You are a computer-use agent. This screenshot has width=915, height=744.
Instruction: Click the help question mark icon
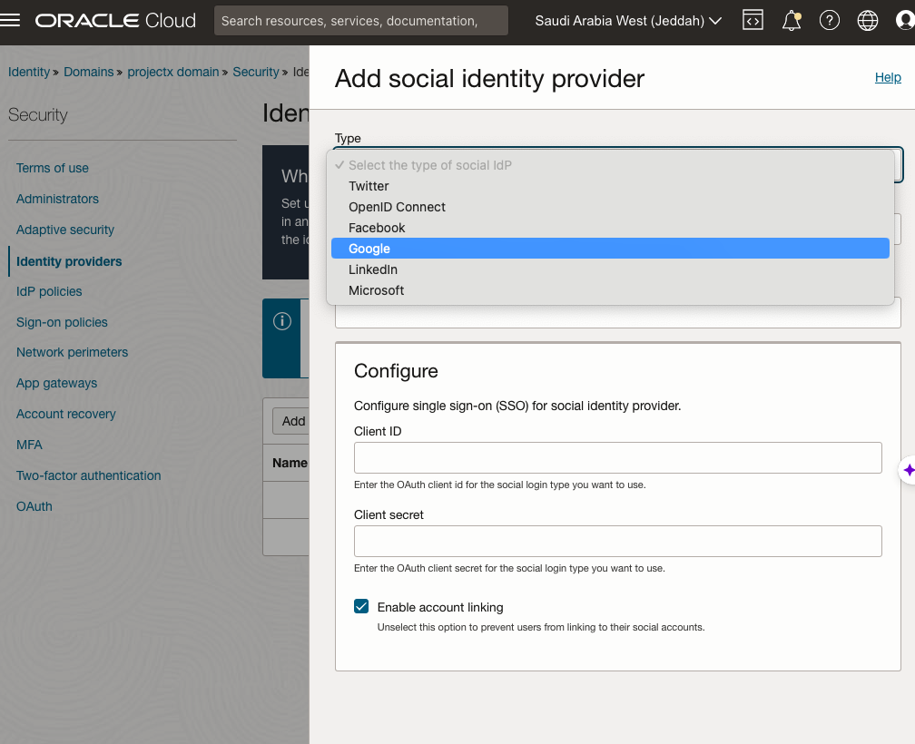pyautogui.click(x=829, y=21)
